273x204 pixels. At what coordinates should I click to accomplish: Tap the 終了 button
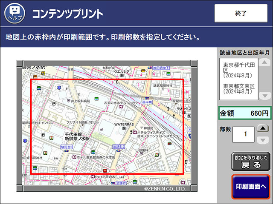coord(241,13)
